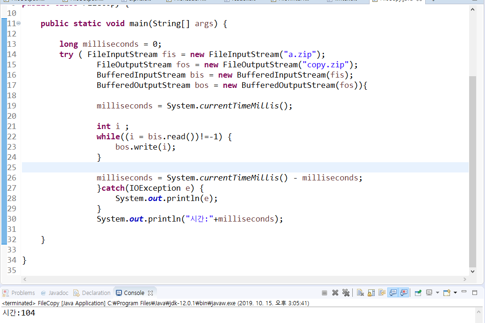Click 'currentTimeMillis()' on line 19
The height and width of the screenshot is (323, 485).
[x=243, y=106]
